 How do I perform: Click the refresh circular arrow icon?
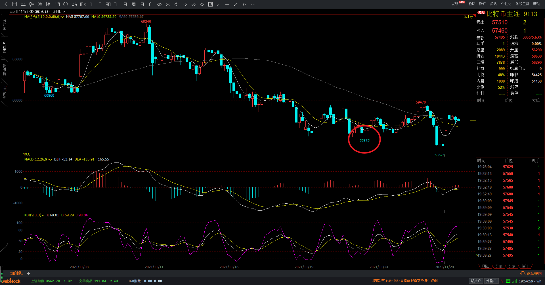tap(66, 4)
